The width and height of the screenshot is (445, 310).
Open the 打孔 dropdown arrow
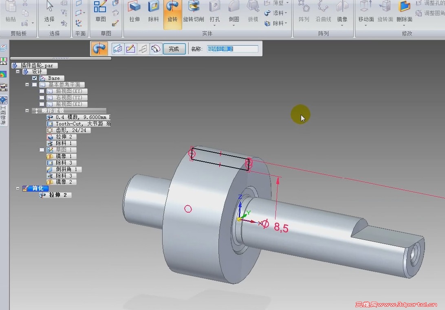click(215, 26)
